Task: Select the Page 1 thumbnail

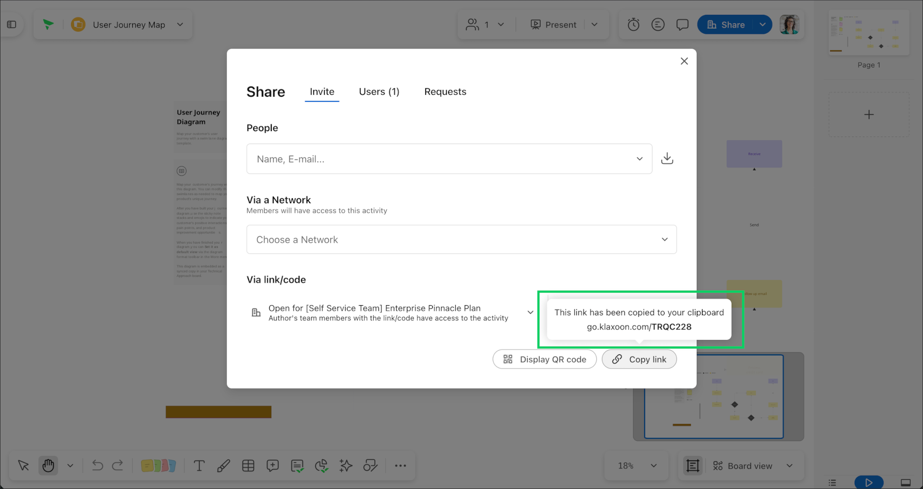Action: 869,33
